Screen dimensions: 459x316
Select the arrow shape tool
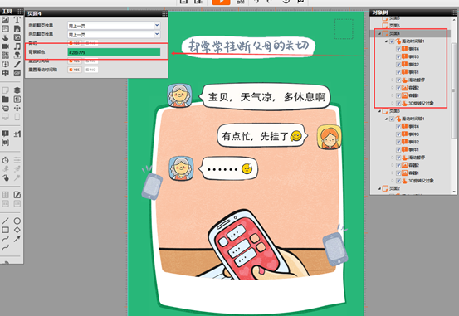pos(17,239)
